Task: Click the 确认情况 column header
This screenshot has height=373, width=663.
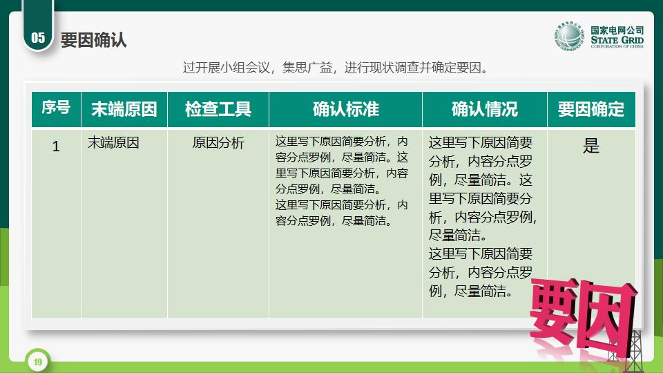Action: point(485,109)
